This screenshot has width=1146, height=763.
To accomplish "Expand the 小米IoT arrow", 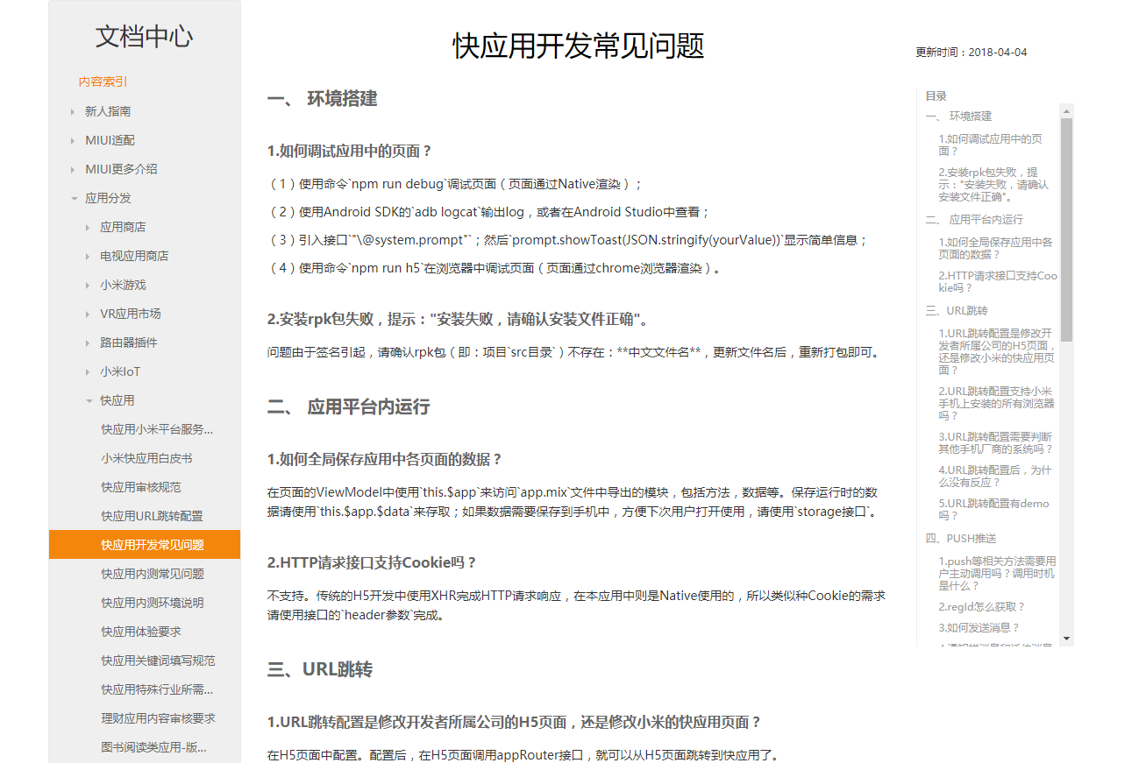I will click(x=88, y=371).
